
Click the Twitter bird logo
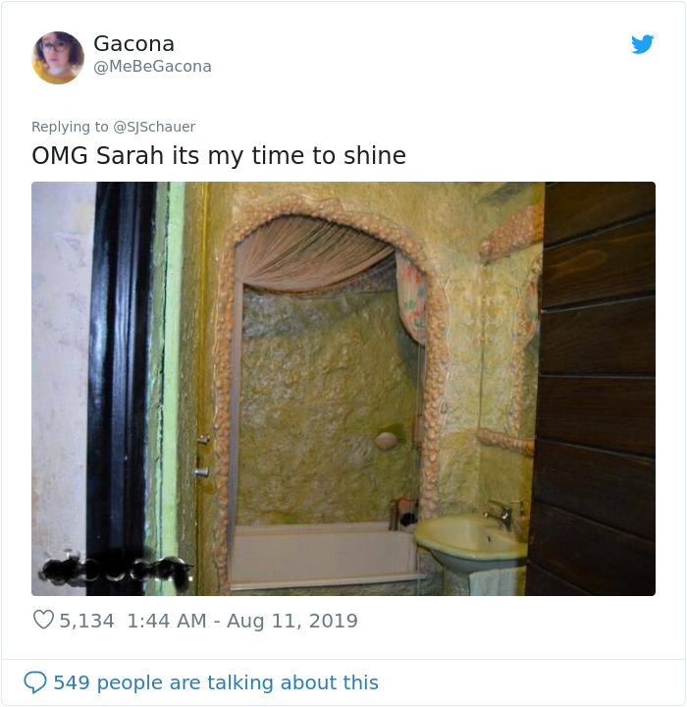[643, 44]
